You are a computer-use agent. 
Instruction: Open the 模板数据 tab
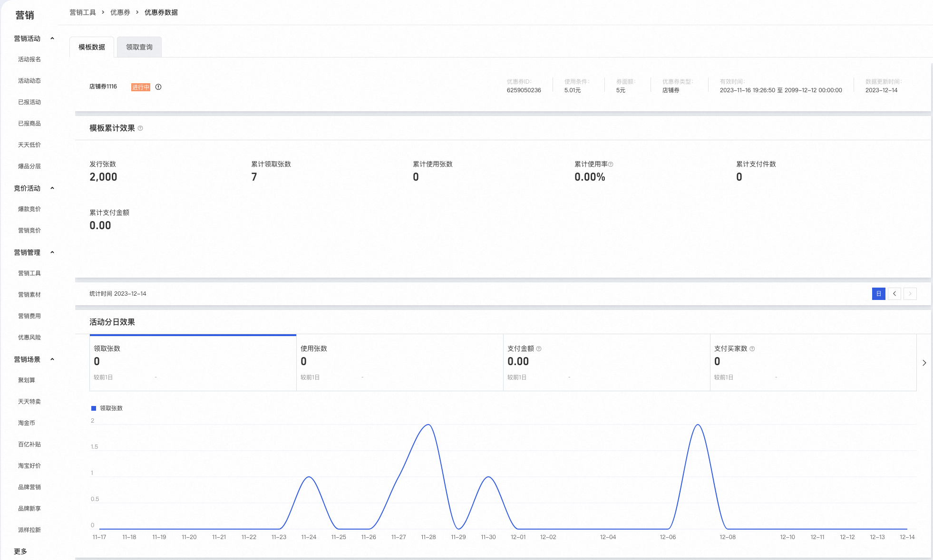(92, 47)
